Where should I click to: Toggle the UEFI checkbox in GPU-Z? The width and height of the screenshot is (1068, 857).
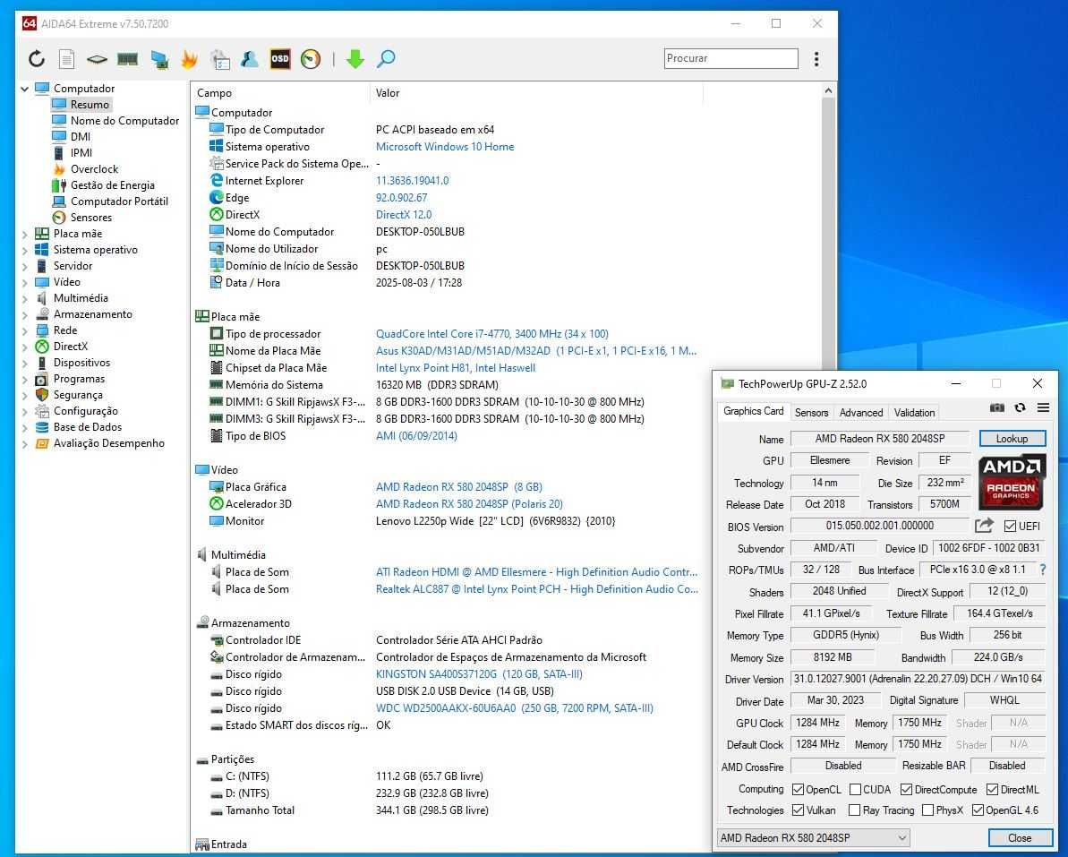click(x=1010, y=526)
